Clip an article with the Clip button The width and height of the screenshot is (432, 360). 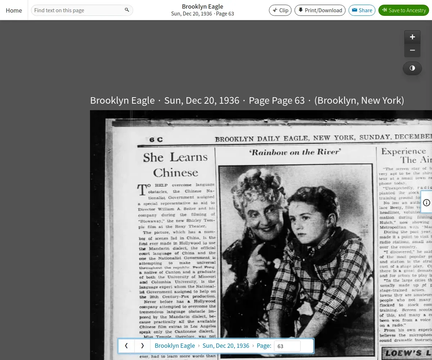(x=280, y=10)
